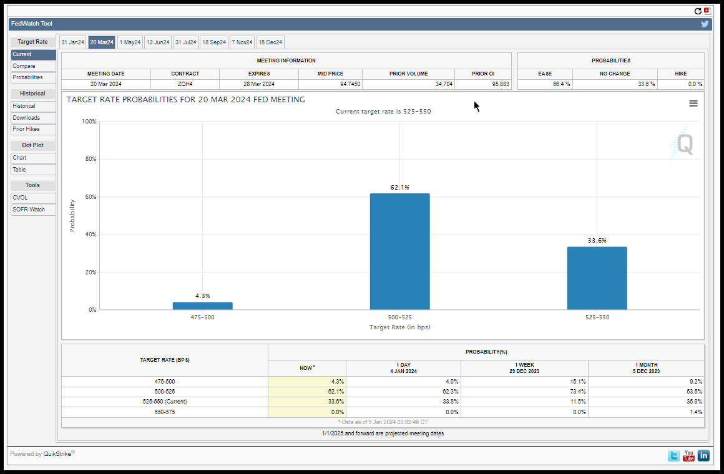The width and height of the screenshot is (724, 474).
Task: Click the refresh icon at top right
Action: pyautogui.click(x=698, y=11)
